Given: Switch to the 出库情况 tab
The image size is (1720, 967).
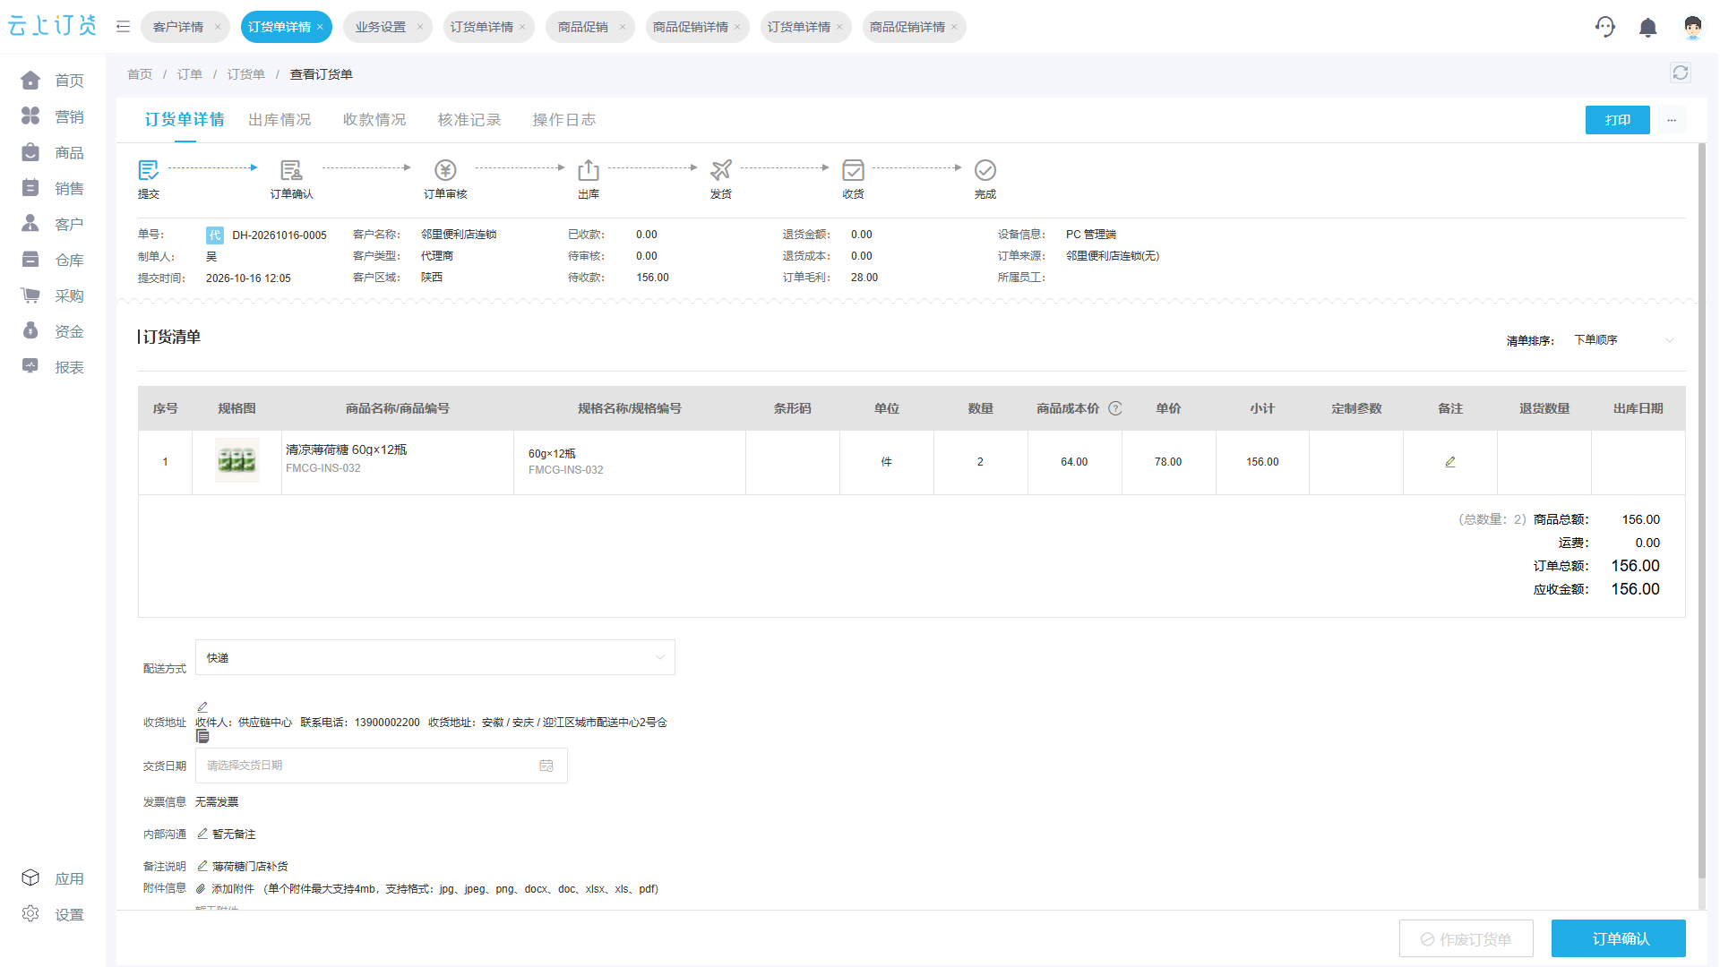Looking at the screenshot, I should 279,120.
